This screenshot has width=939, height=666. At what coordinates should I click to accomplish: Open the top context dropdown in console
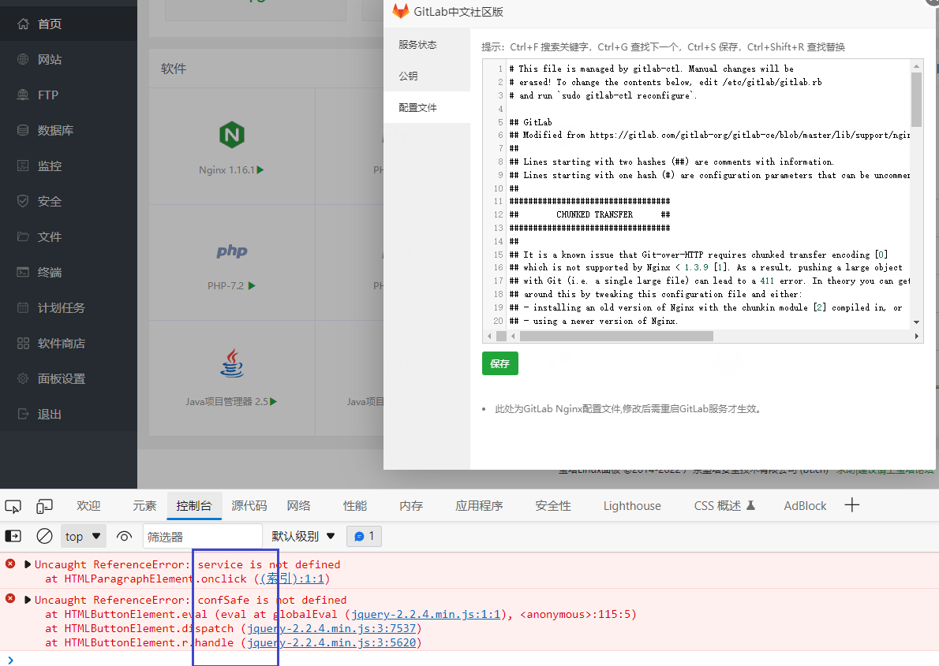(x=83, y=536)
